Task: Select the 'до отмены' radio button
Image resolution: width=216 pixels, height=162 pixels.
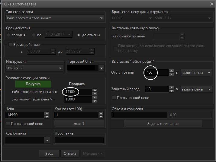Action: coord(79,35)
